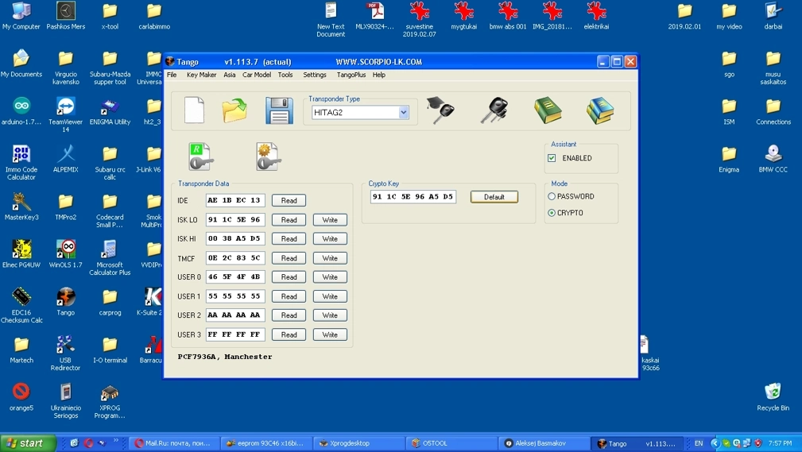Open the Key Maker menu
Image resolution: width=802 pixels, height=452 pixels.
pyautogui.click(x=202, y=75)
